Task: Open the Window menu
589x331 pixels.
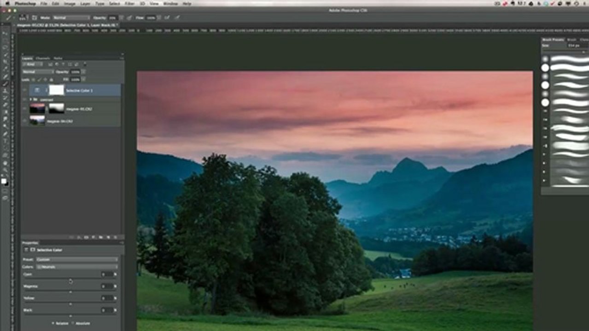Action: coord(170,3)
